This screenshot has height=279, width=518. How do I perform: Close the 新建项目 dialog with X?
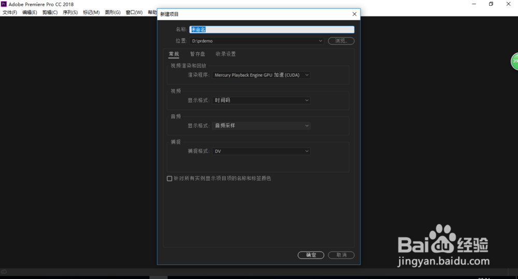pos(354,14)
